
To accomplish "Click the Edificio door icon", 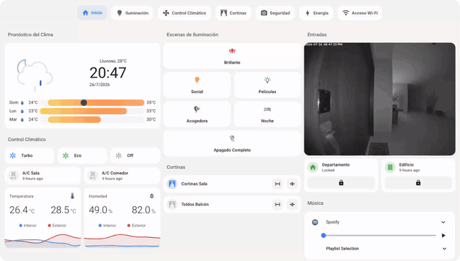I will pyautogui.click(x=390, y=167).
